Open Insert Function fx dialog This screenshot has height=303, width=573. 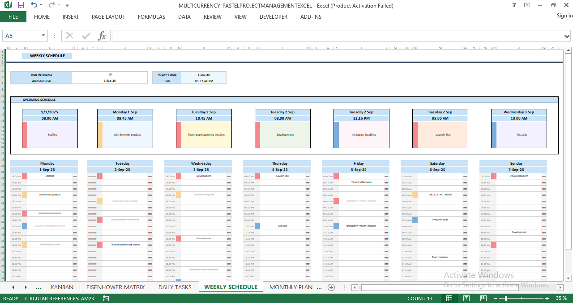pyautogui.click(x=102, y=36)
